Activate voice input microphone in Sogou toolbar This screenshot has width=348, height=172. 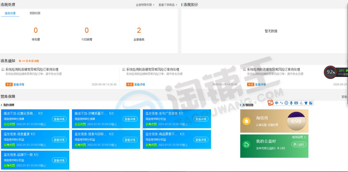coord(291,103)
